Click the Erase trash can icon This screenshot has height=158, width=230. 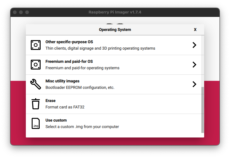(36, 104)
